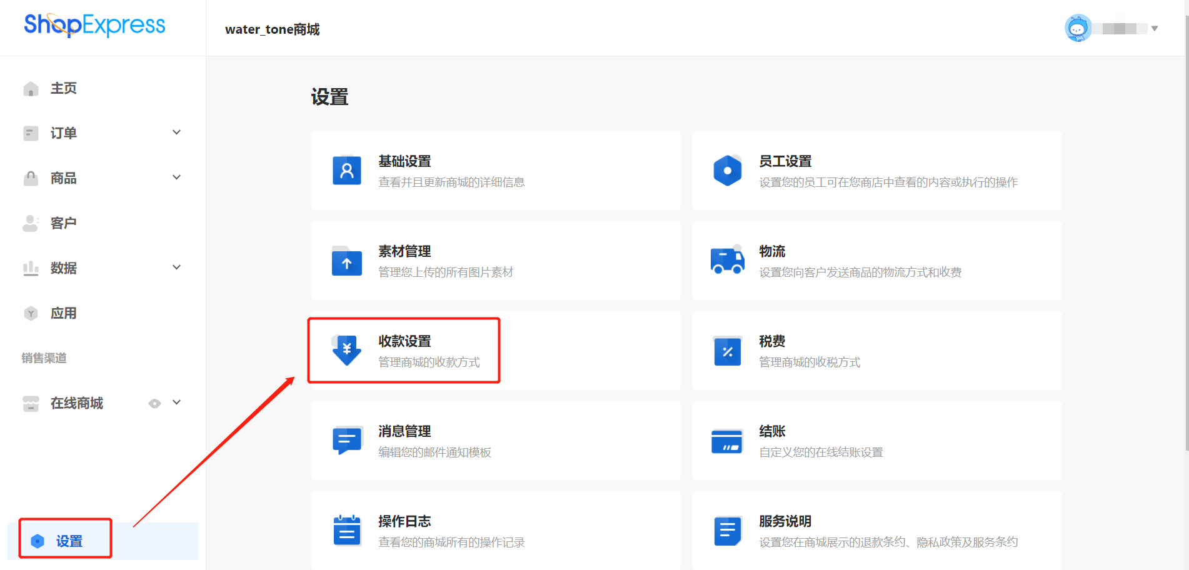Open 收款设置 card title

(x=404, y=341)
